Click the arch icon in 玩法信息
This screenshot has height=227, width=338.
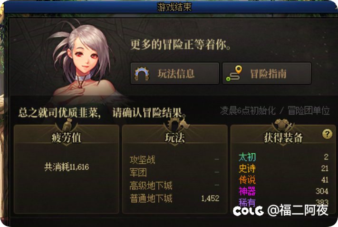(x=142, y=74)
